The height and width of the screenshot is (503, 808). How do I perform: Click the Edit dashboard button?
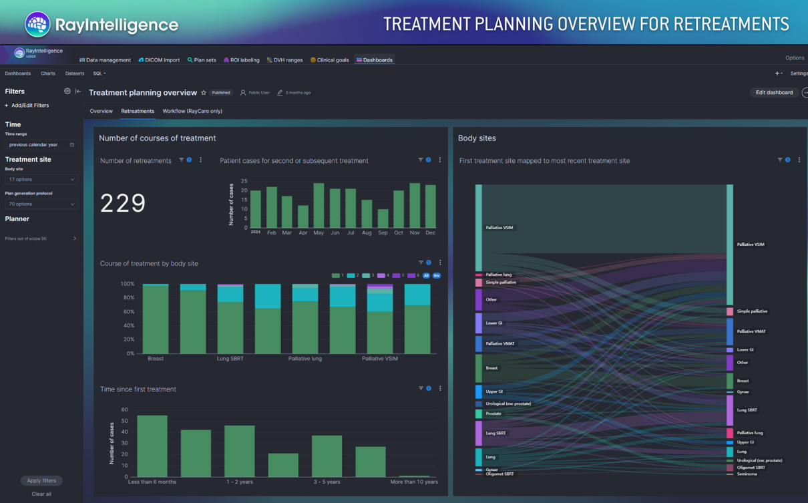click(x=774, y=93)
